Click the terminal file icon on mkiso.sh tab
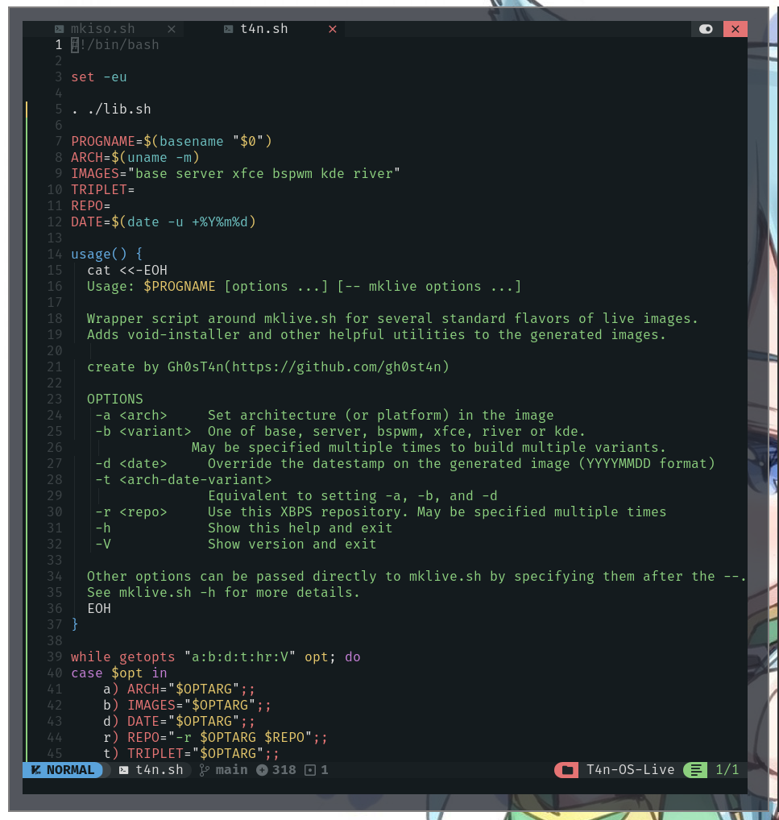Image resolution: width=779 pixels, height=820 pixels. tap(59, 29)
